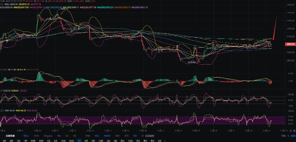Enable the OBV sub-indicator
The width and height of the screenshot is (296, 142).
tap(117, 136)
